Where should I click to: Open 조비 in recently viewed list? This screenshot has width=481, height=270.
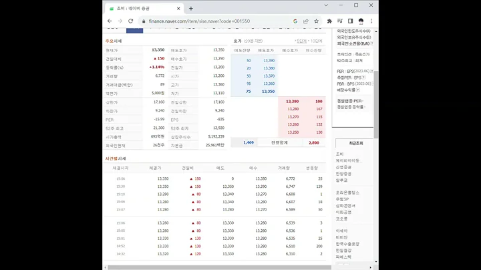click(x=339, y=154)
